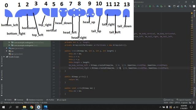Click the taskbar clock showing 4:39 PM

pyautogui.click(x=184, y=107)
